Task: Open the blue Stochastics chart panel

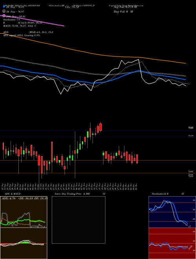Action: pyautogui.click(x=172, y=212)
